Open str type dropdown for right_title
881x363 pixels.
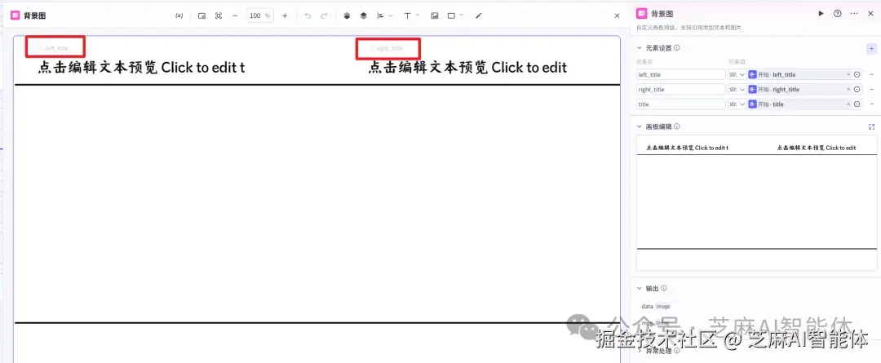click(x=737, y=90)
